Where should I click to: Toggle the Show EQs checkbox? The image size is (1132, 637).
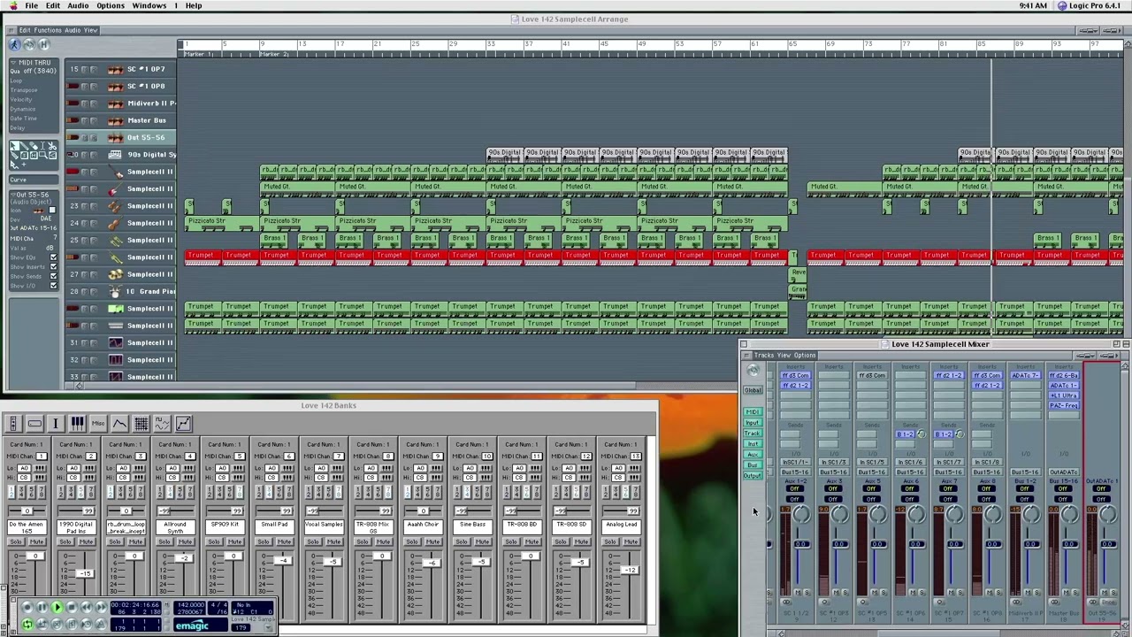pos(53,257)
